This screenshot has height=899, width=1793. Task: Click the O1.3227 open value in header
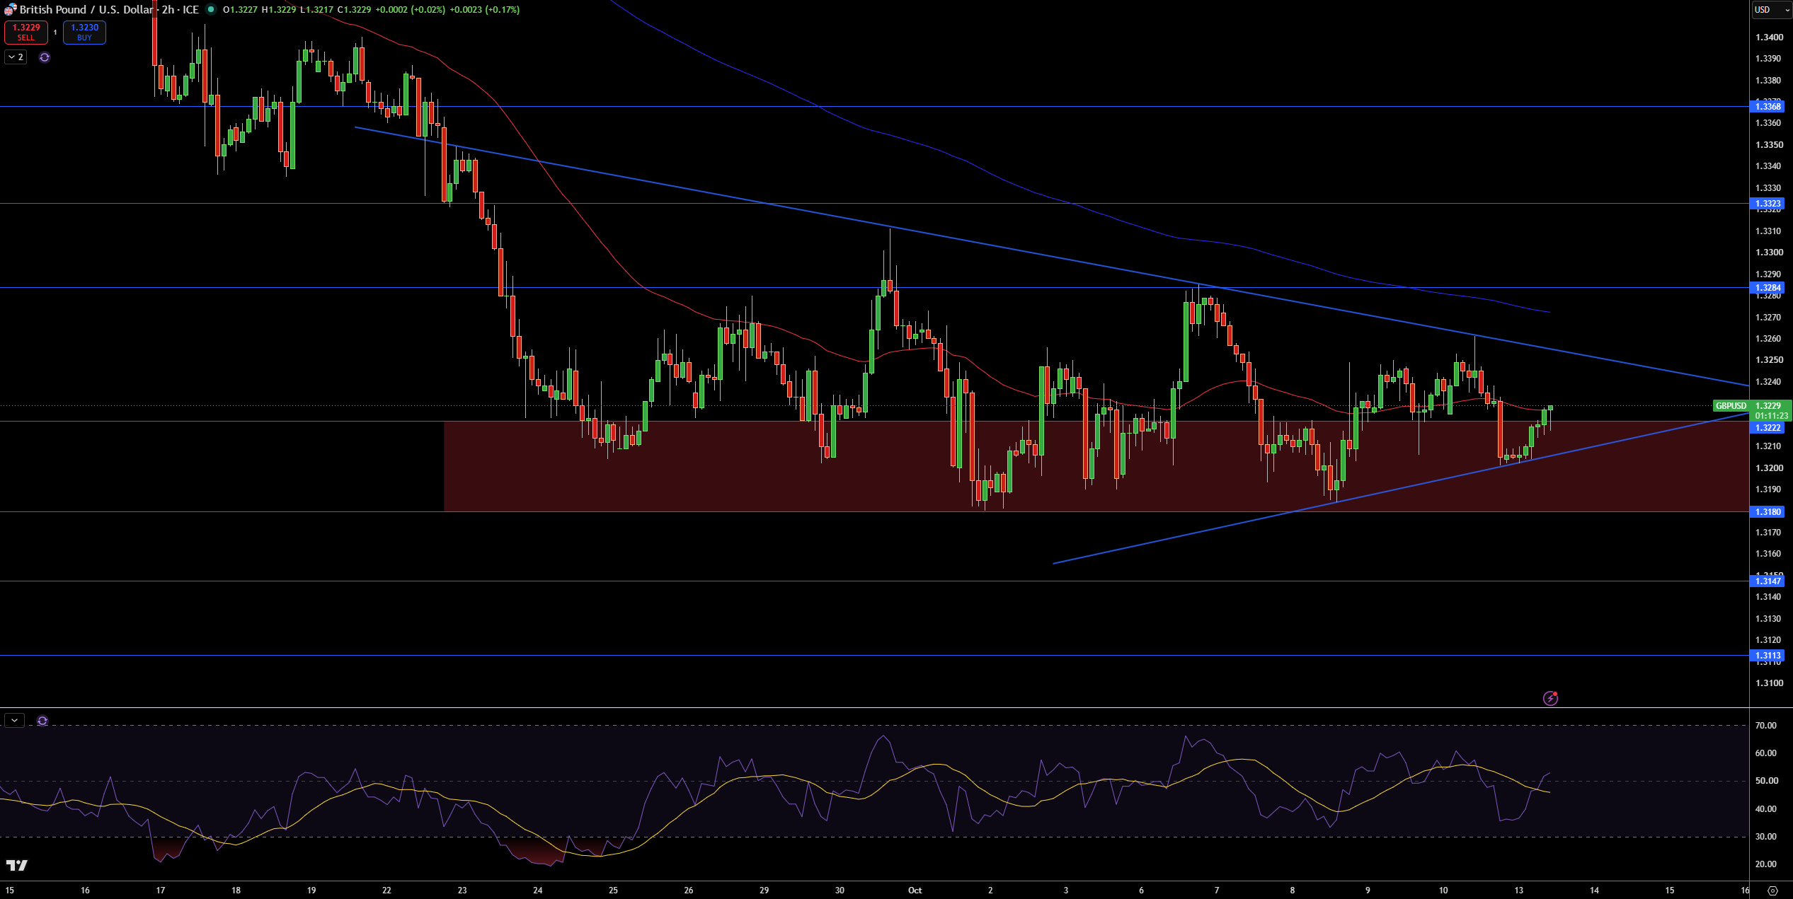coord(240,10)
